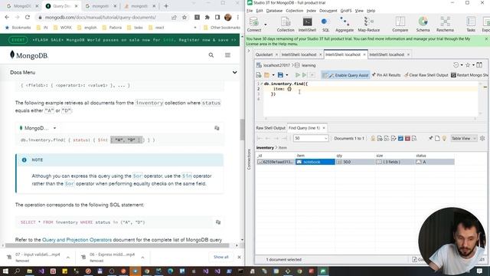Image resolution: width=490 pixels, height=276 pixels.
Task: Select the Find Query (line 1) tab
Action: 304,128
